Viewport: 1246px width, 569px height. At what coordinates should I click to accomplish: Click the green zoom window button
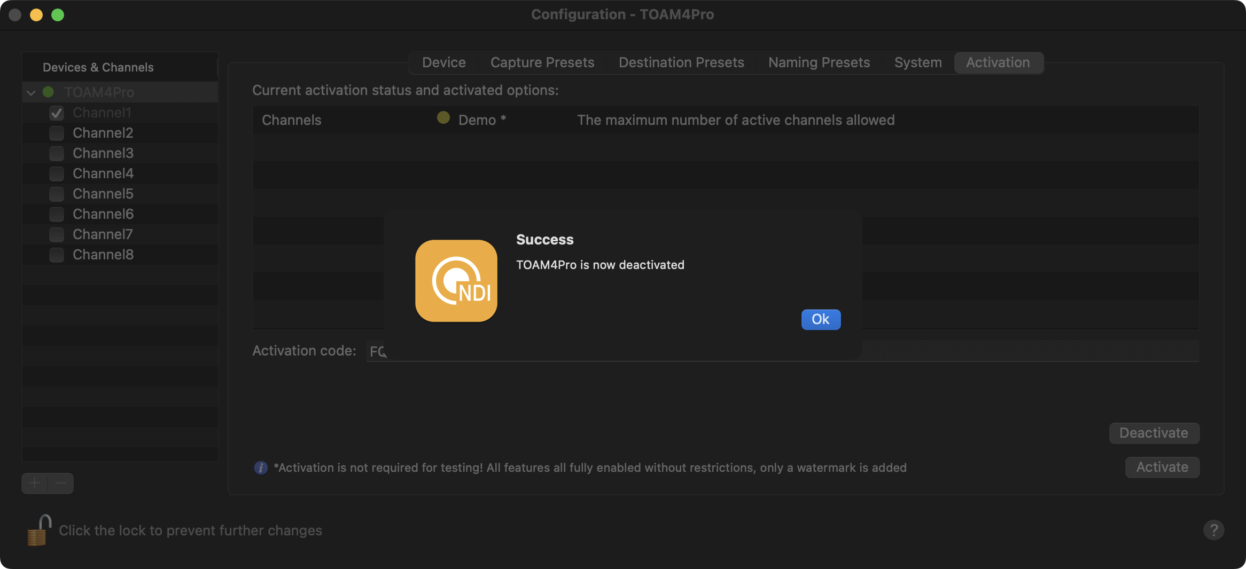pyautogui.click(x=58, y=15)
